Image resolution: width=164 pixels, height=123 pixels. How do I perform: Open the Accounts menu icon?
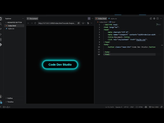coord(1,96)
